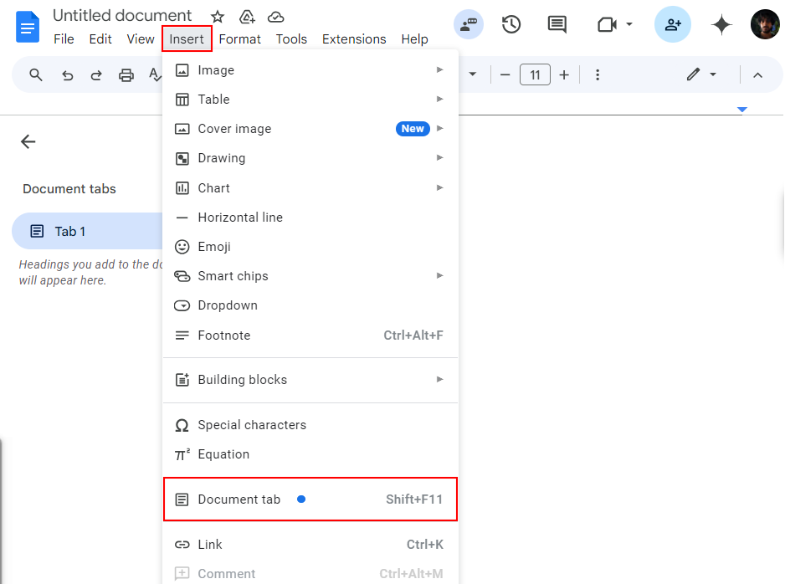Click the search magnifier icon
The image size is (785, 584).
pyautogui.click(x=36, y=75)
